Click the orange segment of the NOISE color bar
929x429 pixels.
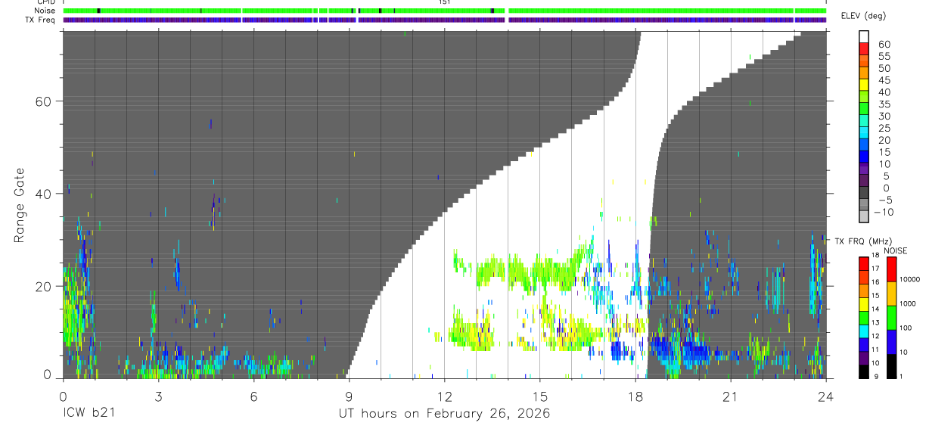pos(891,294)
